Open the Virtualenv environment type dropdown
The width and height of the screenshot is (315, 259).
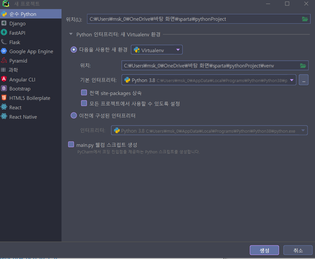[x=157, y=50]
